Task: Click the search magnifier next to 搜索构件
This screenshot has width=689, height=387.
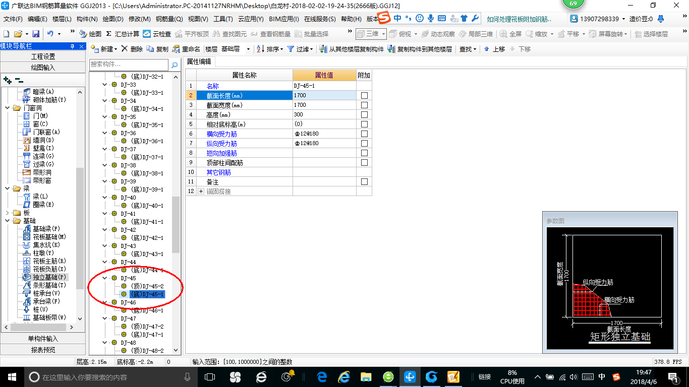Action: 175,65
